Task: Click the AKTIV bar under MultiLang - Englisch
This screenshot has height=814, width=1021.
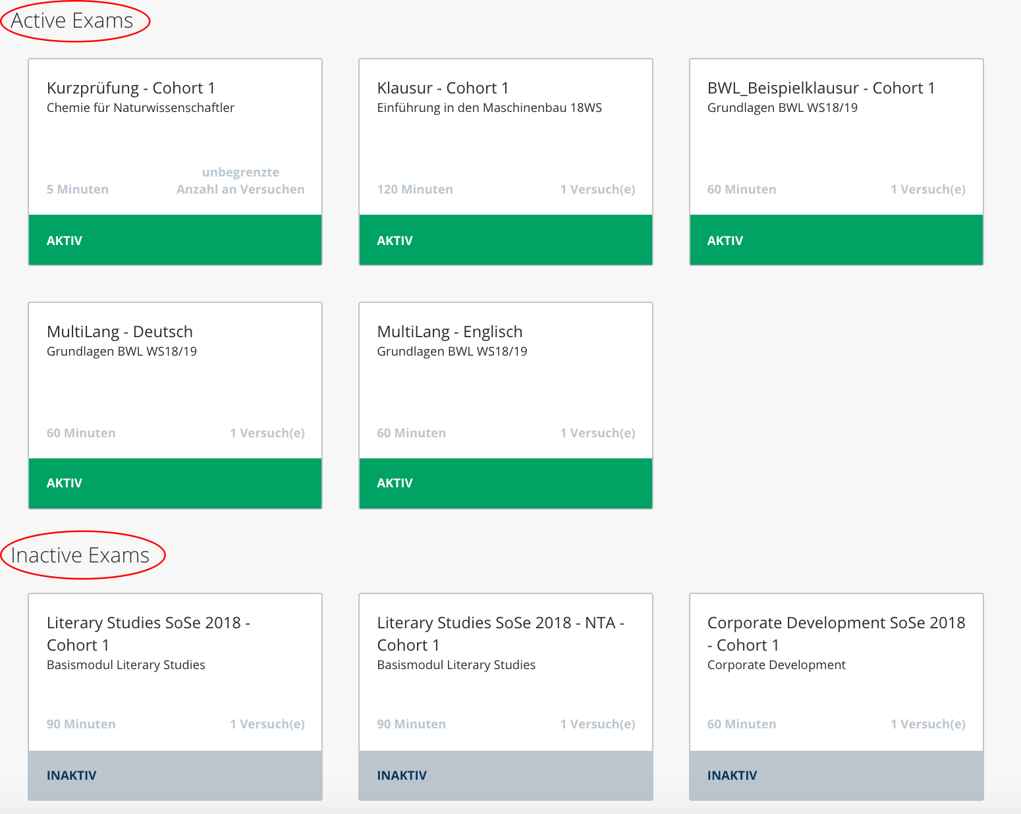Action: click(505, 483)
